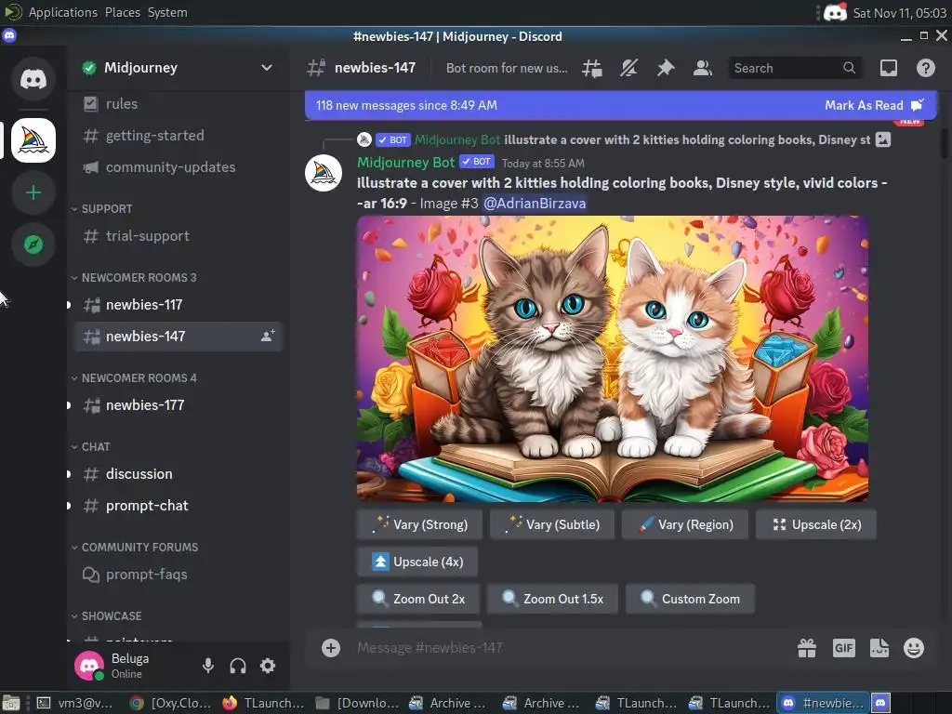Click the Zoom Out 2x button
The width and height of the screenshot is (952, 714).
click(417, 599)
